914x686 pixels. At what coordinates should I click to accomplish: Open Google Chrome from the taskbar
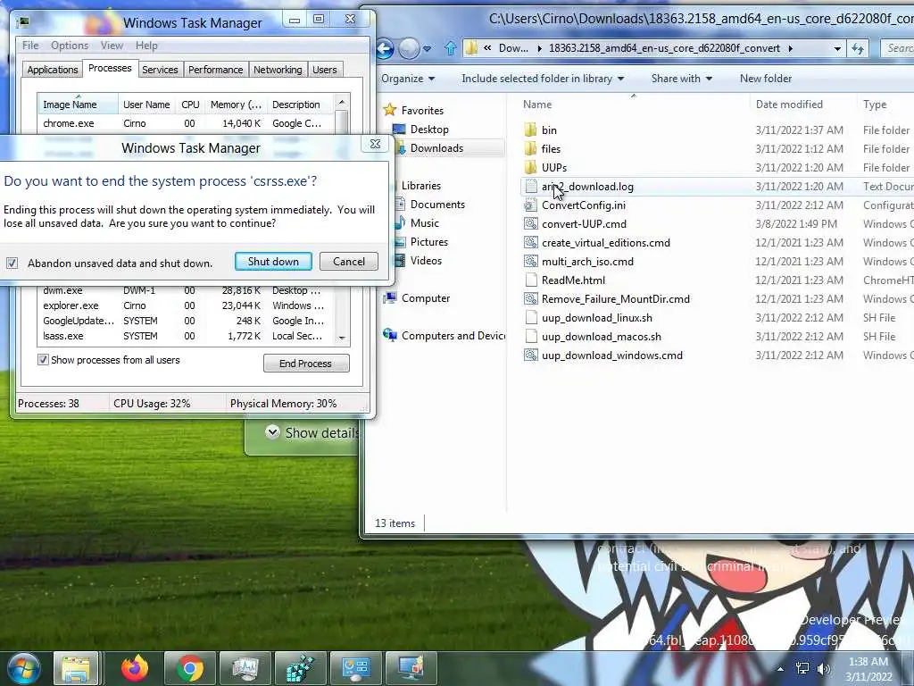click(x=190, y=668)
